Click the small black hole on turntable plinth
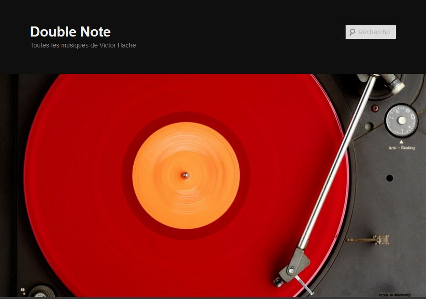 (x=389, y=178)
